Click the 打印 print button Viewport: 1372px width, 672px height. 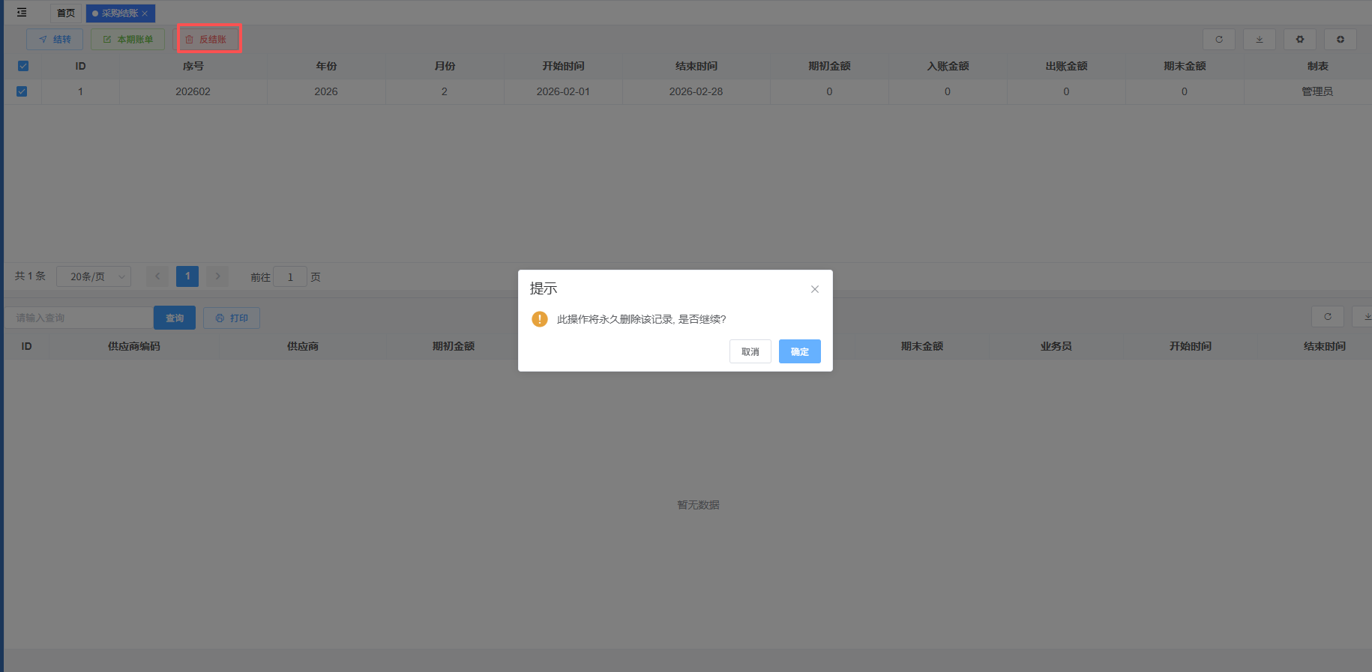point(232,318)
